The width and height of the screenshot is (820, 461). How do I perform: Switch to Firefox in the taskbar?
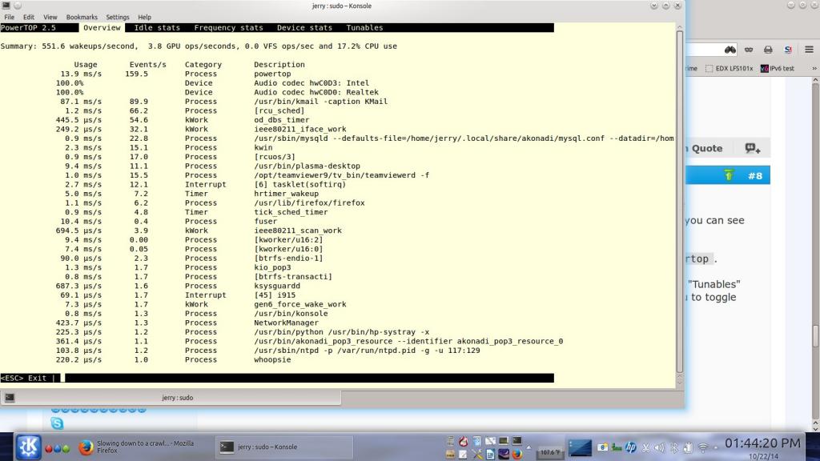pyautogui.click(x=142, y=447)
